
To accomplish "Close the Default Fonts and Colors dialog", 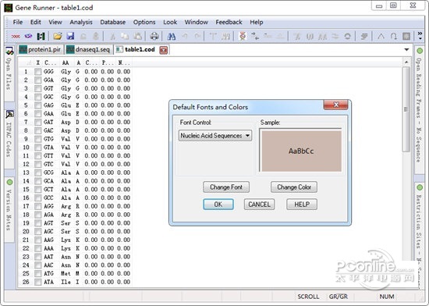I will [336, 105].
